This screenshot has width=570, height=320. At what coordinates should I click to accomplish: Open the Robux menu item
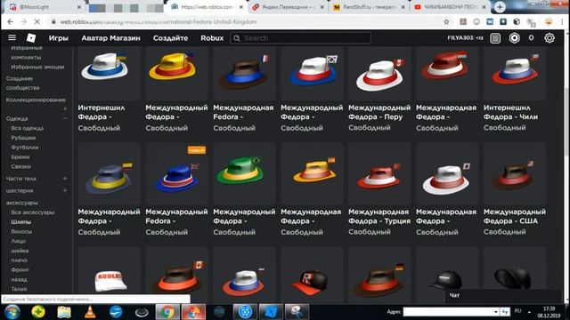[212, 38]
